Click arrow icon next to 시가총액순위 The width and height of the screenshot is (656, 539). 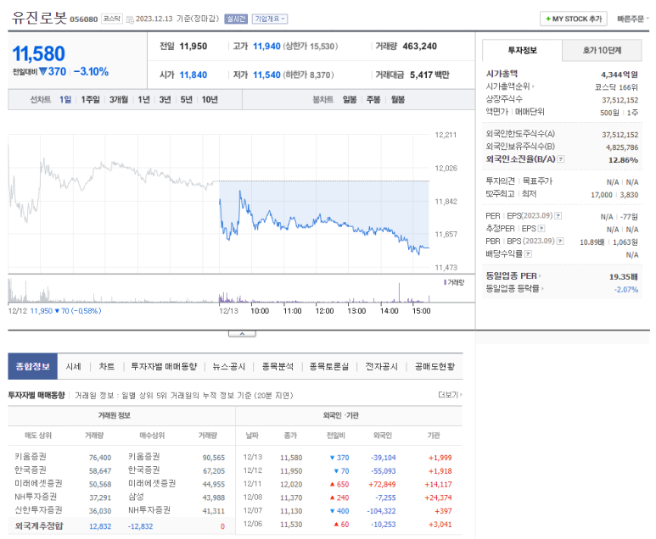pos(534,86)
